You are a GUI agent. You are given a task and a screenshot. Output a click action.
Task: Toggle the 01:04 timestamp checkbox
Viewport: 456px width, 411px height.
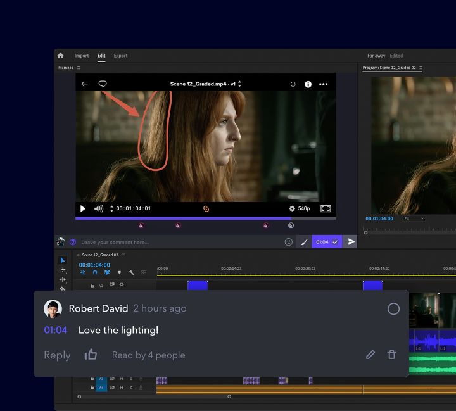click(x=335, y=242)
